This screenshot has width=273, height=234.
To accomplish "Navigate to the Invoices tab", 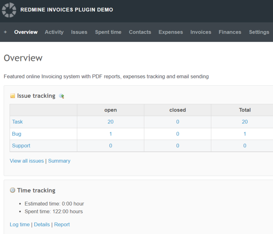I will 201,32.
